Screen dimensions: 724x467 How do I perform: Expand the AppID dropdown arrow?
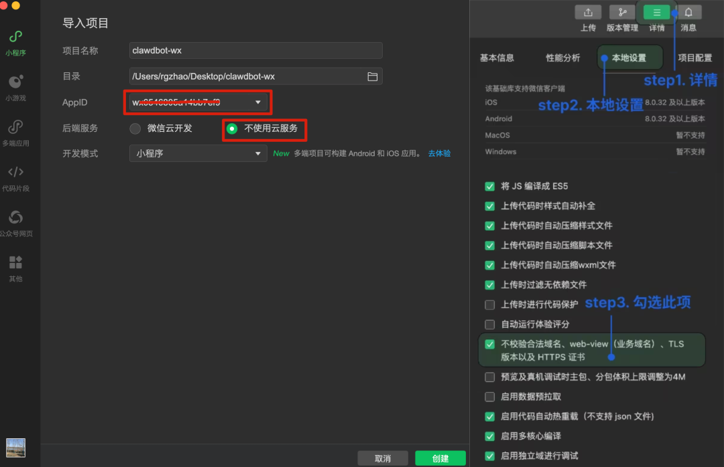click(258, 102)
